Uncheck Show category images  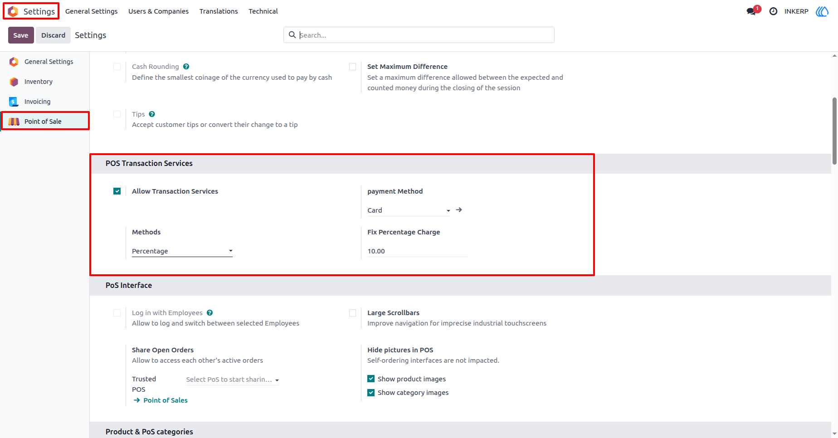[x=371, y=392]
